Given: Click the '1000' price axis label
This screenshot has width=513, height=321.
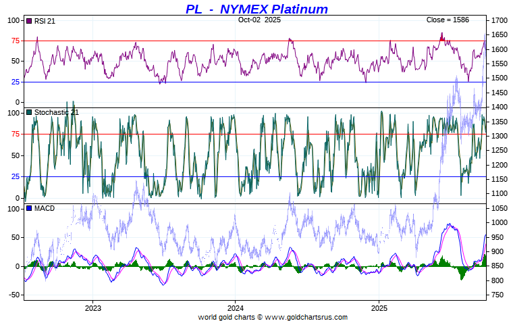Looking at the screenshot, I should pyautogui.click(x=500, y=223).
